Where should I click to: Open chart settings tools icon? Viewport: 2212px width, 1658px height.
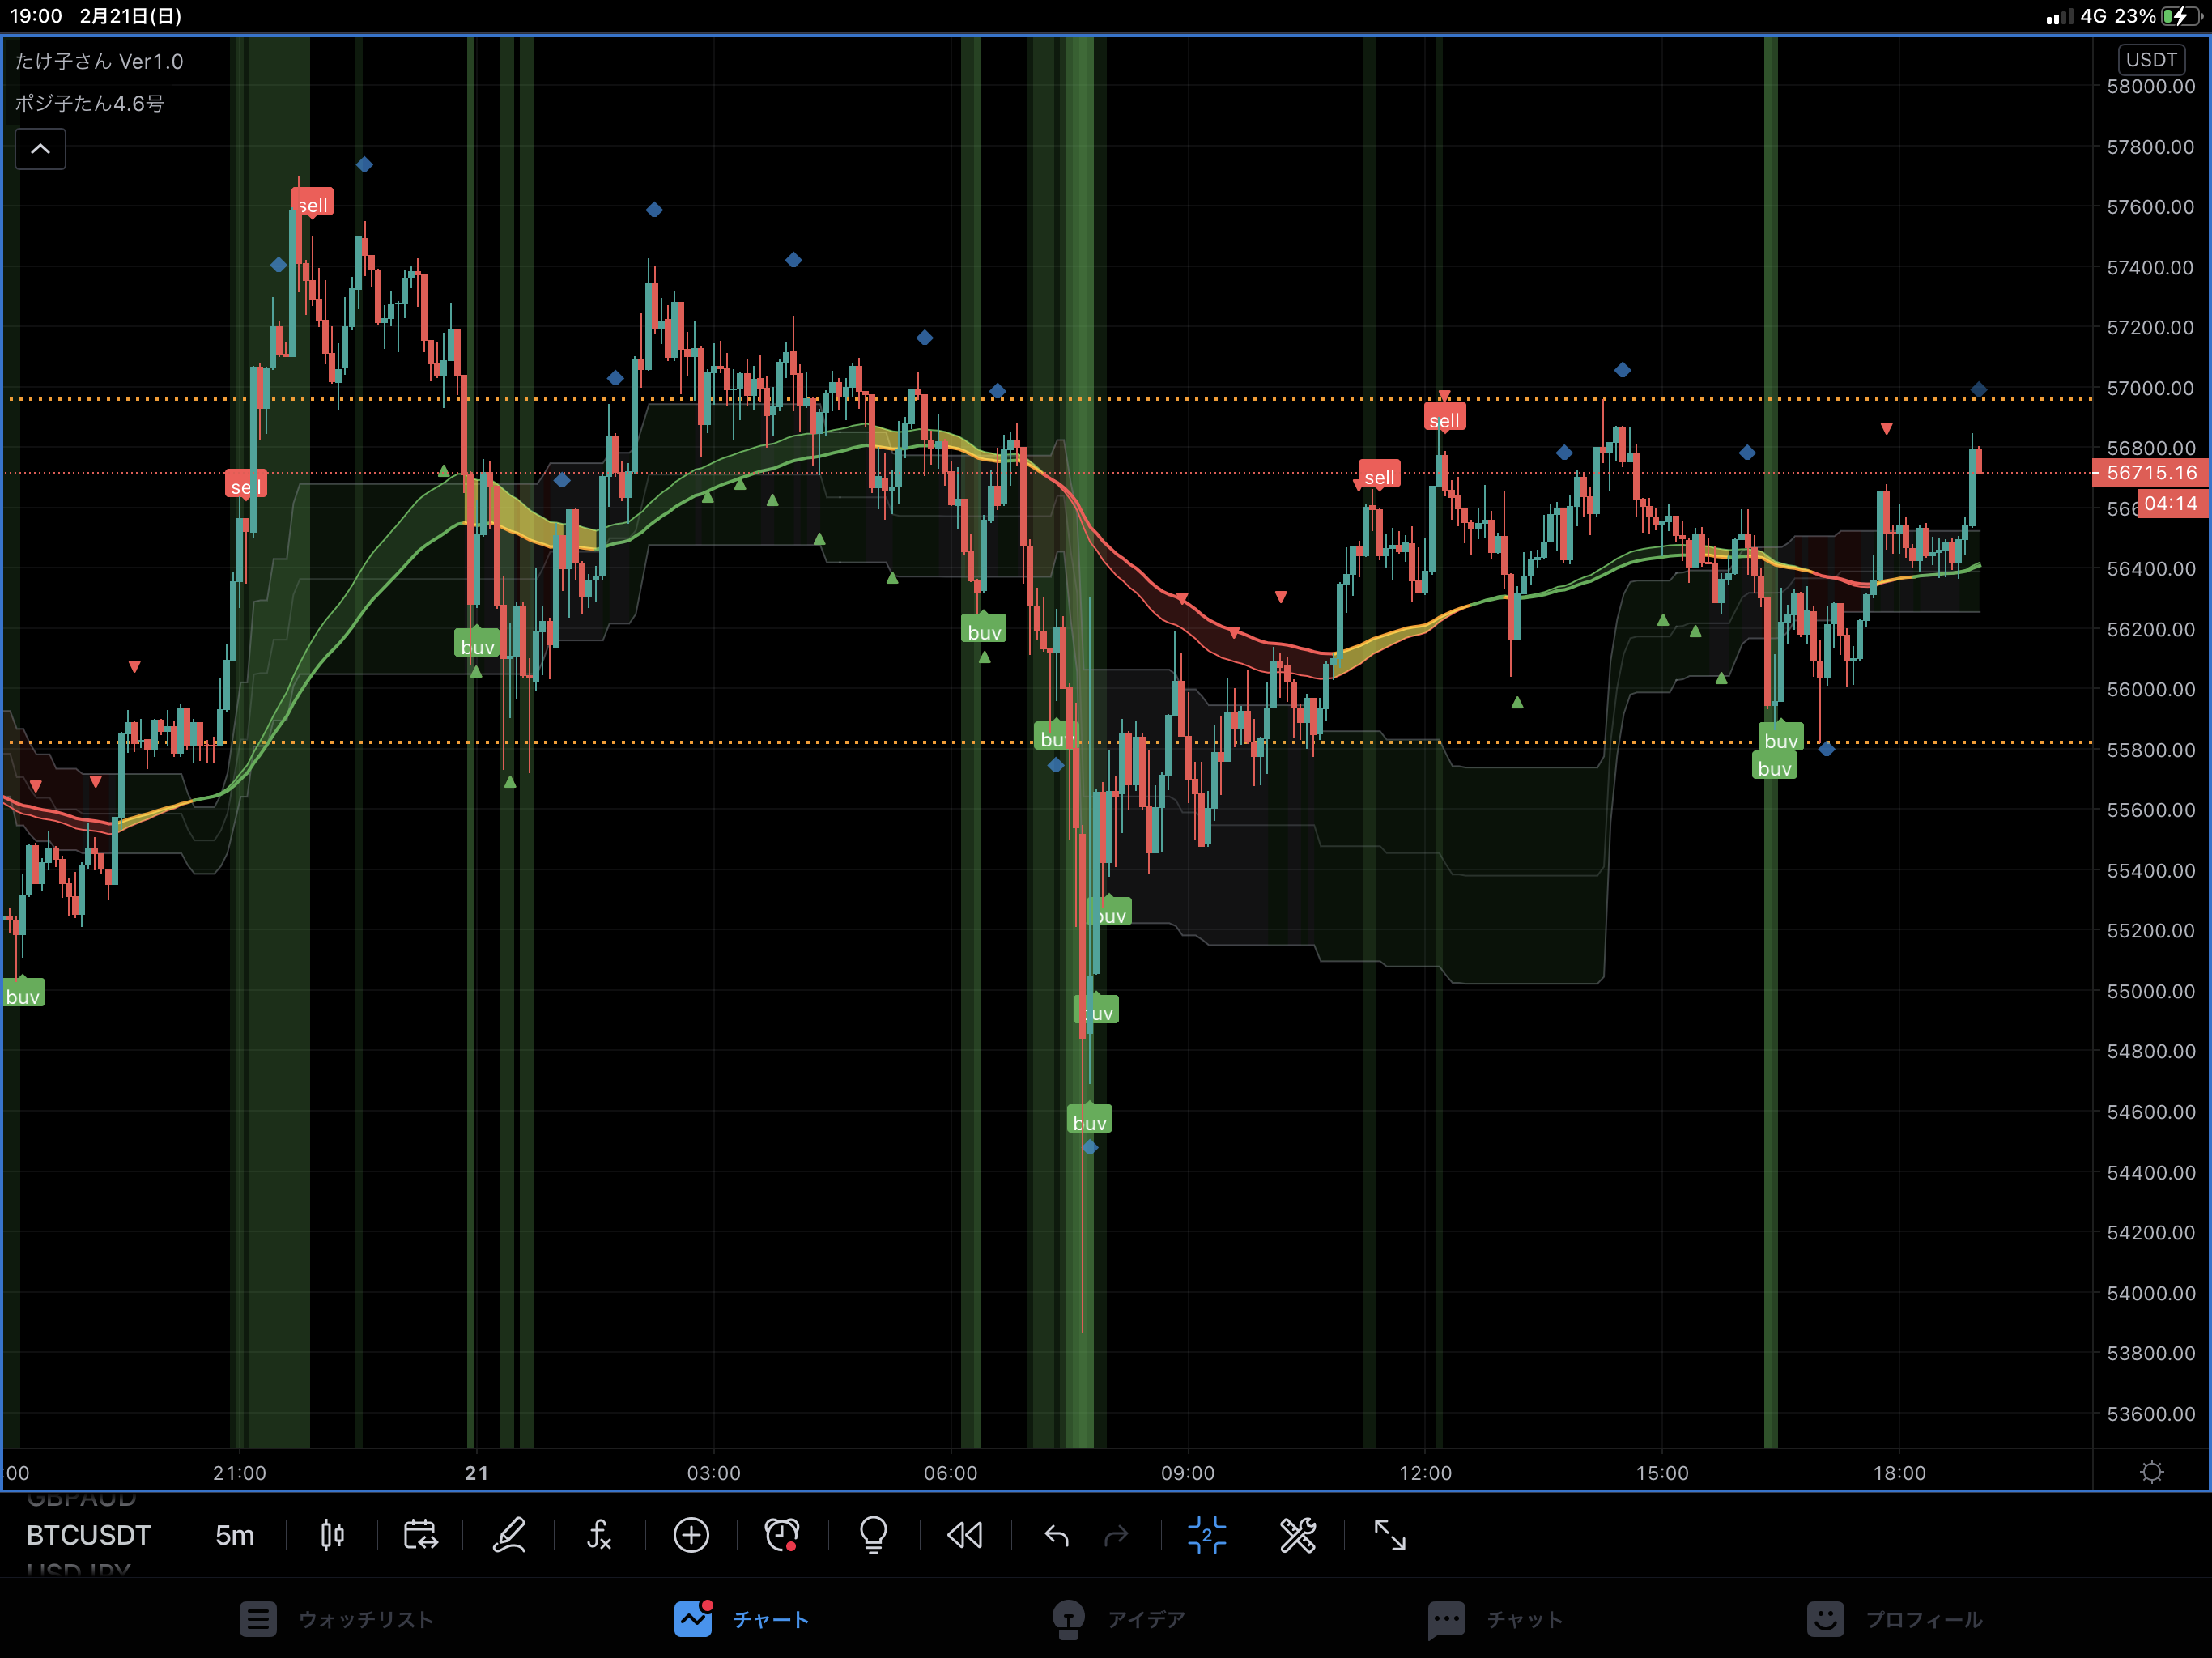[1297, 1535]
